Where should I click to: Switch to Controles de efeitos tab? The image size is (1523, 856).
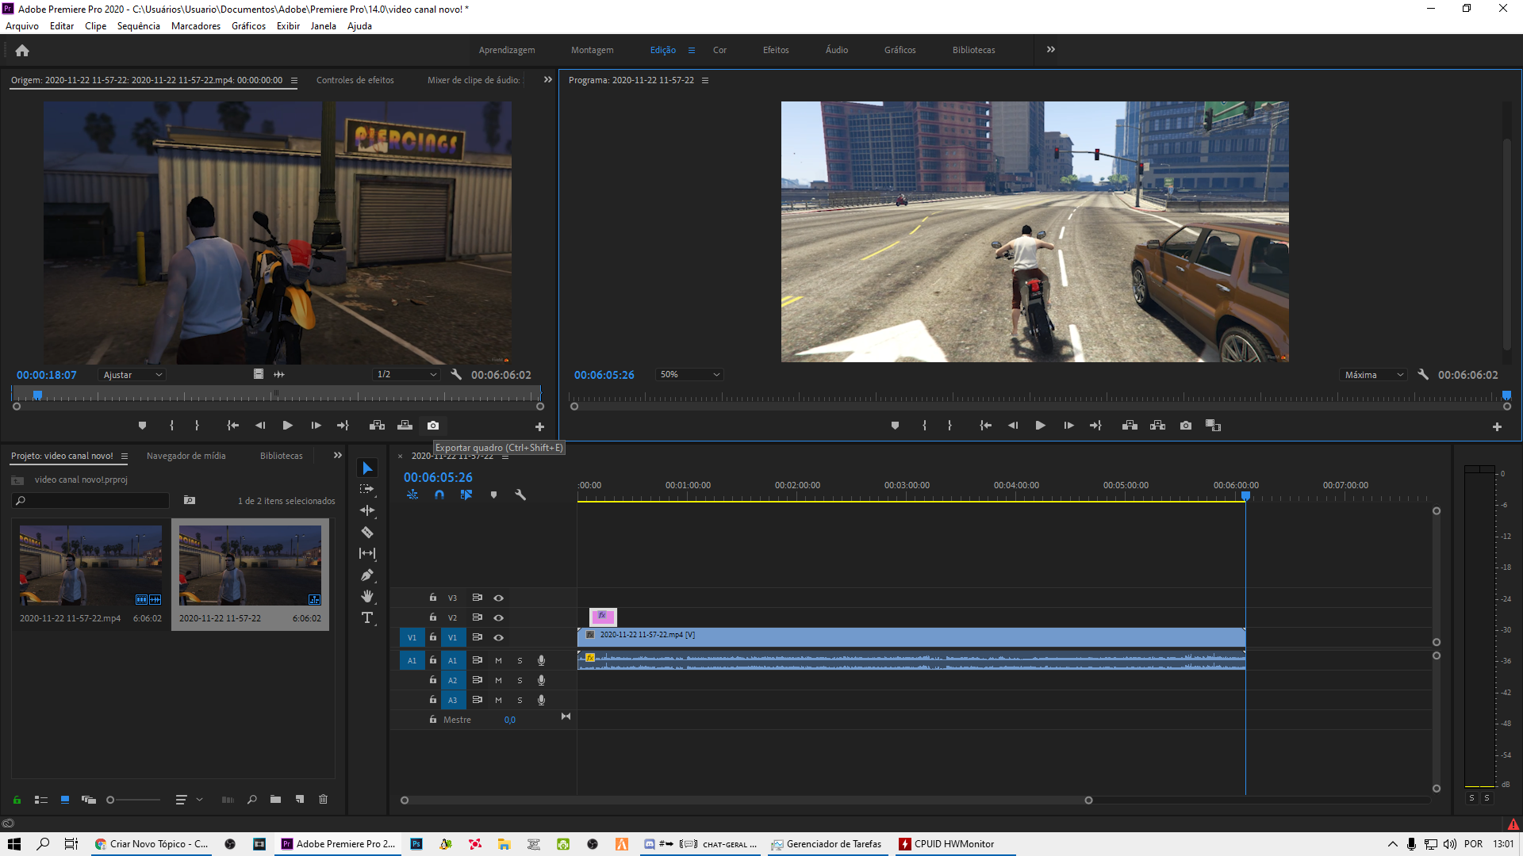click(x=355, y=80)
